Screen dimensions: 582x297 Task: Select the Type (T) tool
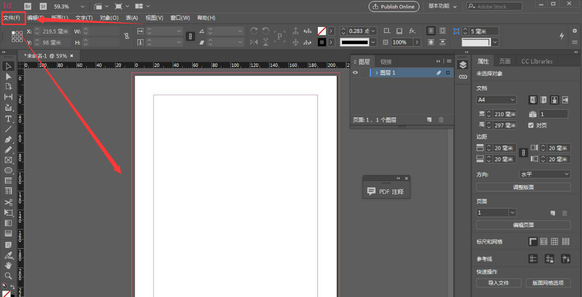pos(8,119)
